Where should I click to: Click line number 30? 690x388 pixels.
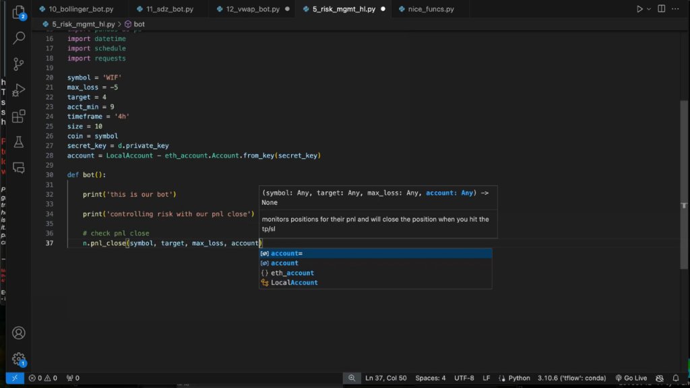click(x=49, y=174)
